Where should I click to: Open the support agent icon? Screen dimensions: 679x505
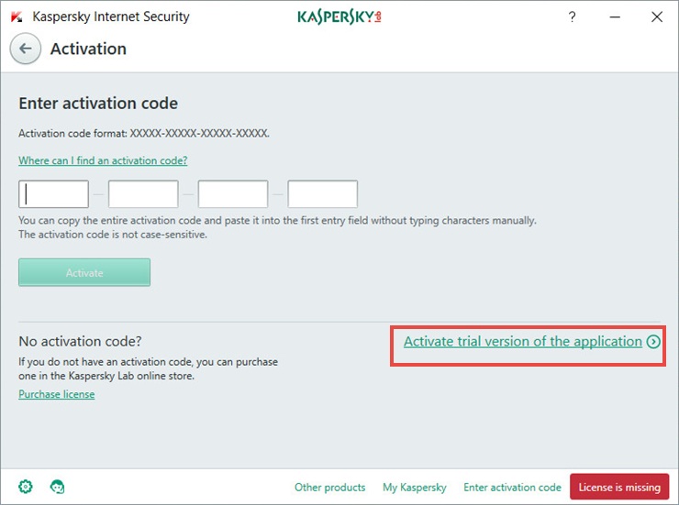point(57,487)
